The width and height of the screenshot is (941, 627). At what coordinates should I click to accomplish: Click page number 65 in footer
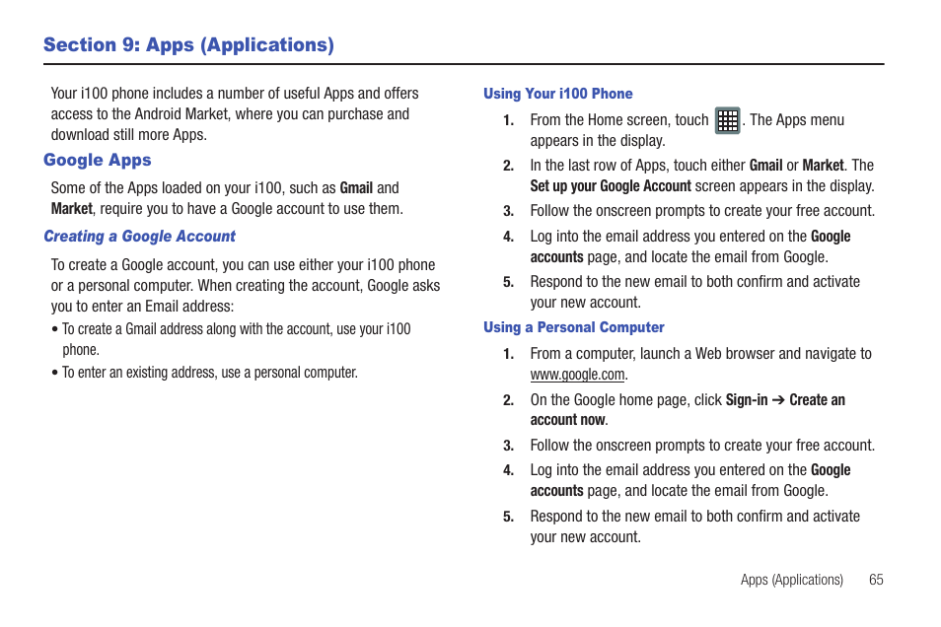(x=876, y=580)
